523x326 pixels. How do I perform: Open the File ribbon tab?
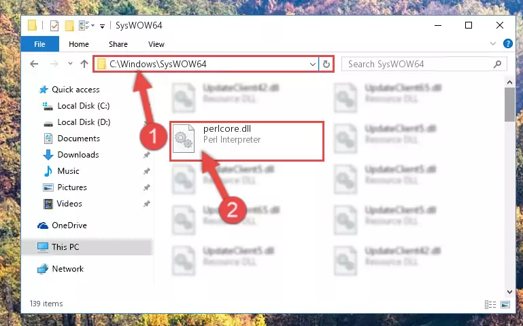39,44
